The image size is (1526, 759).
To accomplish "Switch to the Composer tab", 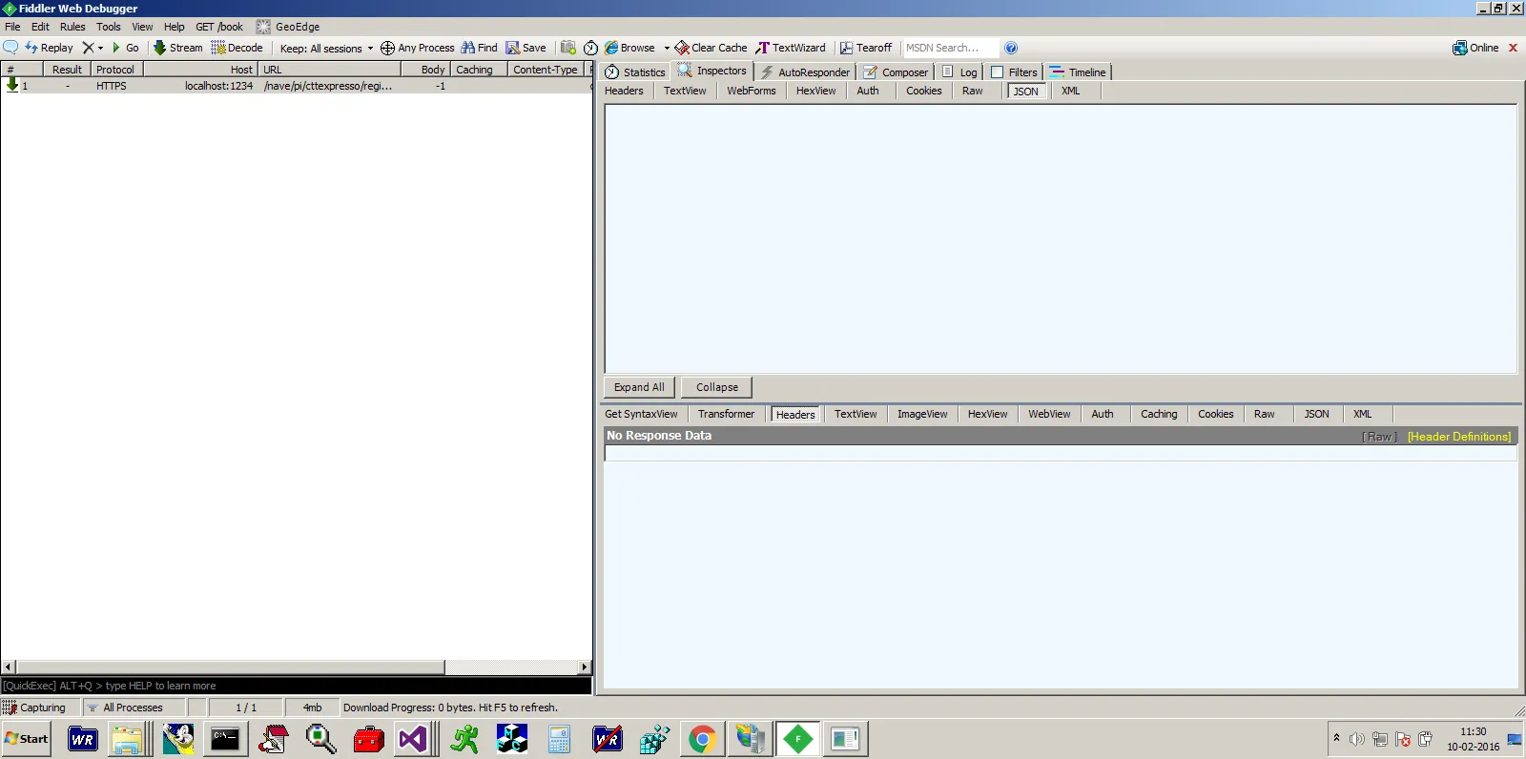I will [x=896, y=72].
